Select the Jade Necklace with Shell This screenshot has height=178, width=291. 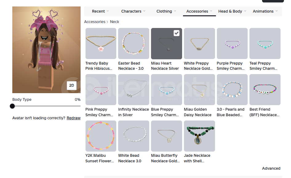click(x=199, y=136)
